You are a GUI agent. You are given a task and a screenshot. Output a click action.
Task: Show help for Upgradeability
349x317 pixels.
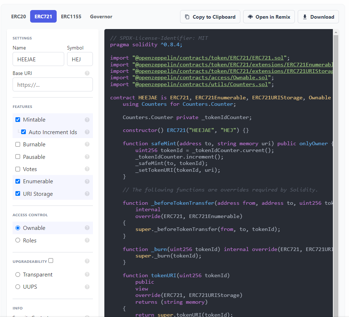coord(87,261)
